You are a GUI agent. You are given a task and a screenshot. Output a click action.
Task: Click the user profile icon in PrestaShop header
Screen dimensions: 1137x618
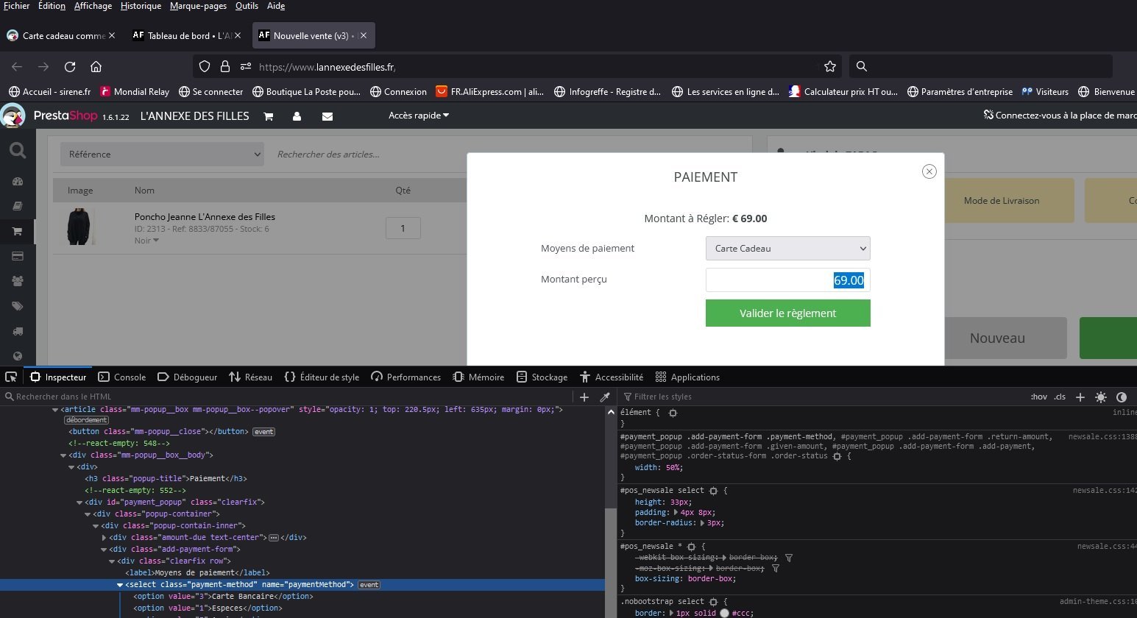point(297,116)
